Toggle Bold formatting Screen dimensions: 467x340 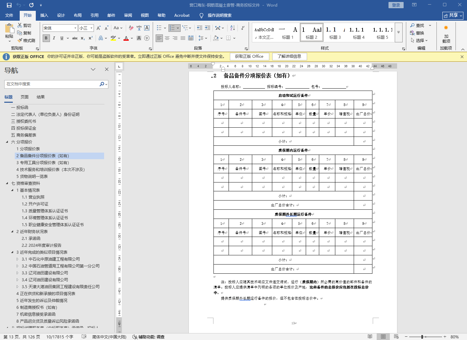pyautogui.click(x=46, y=38)
